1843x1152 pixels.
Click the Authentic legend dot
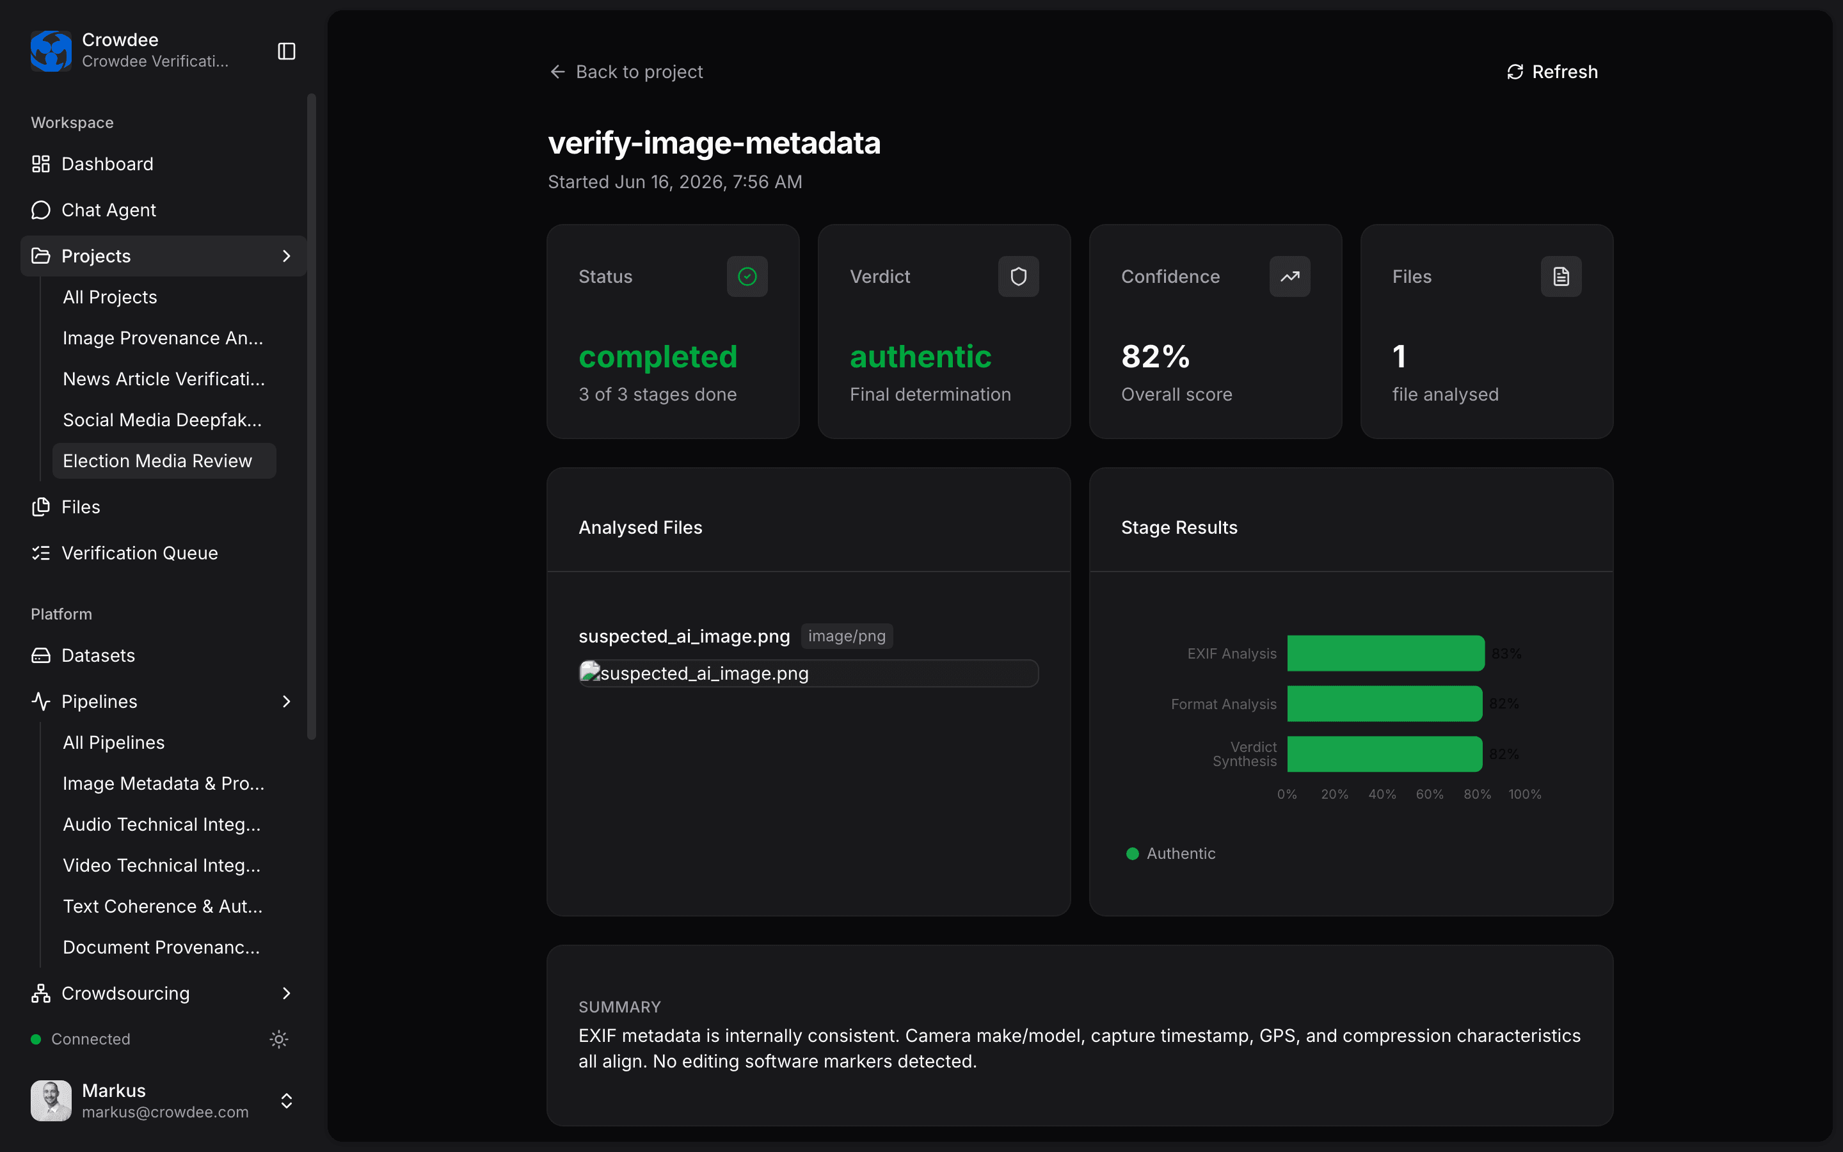coord(1133,853)
